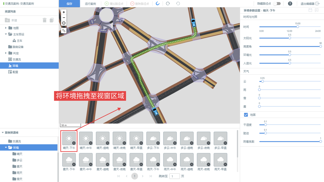The image size is (324, 182).
Task: Collapse the 案例资源库 section
Action: (3, 133)
